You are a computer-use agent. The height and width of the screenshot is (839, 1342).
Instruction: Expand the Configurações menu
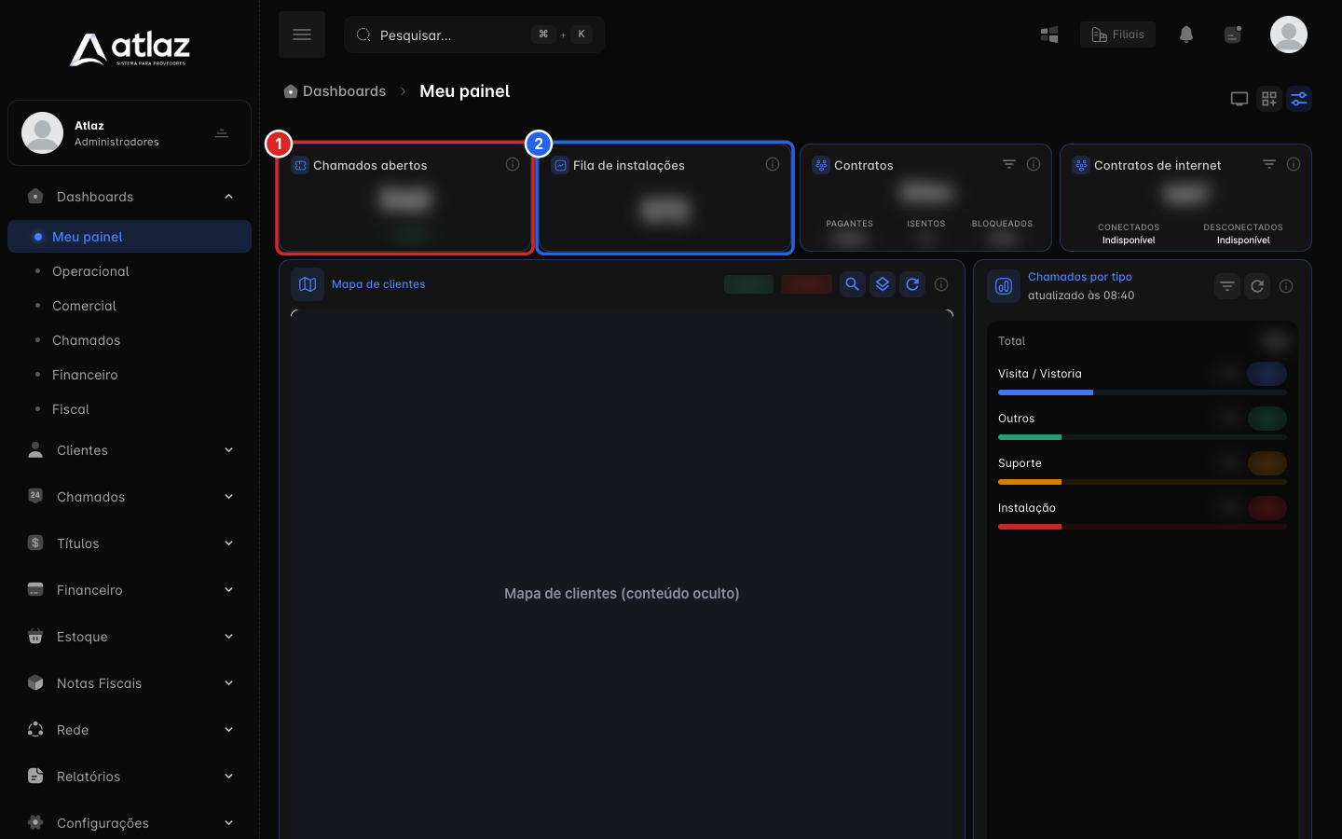130,823
